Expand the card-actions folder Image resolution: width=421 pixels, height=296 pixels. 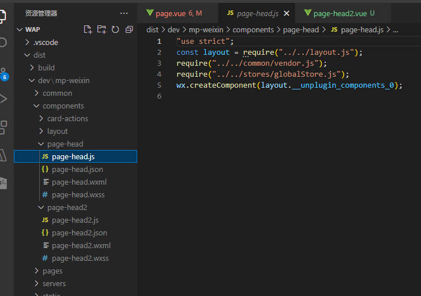[x=67, y=118]
